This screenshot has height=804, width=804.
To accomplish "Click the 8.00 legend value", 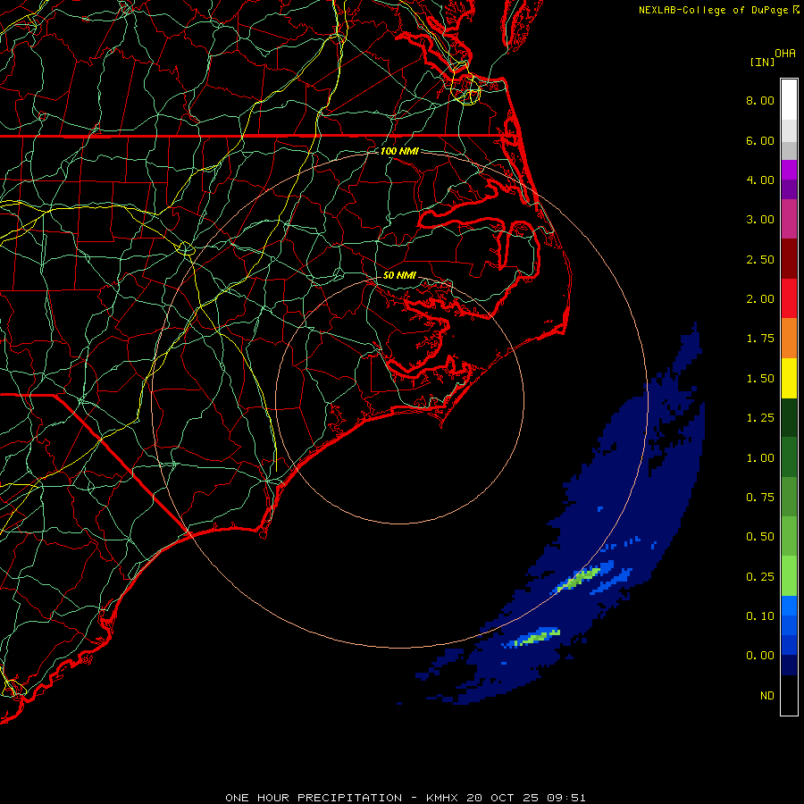I will pos(760,100).
